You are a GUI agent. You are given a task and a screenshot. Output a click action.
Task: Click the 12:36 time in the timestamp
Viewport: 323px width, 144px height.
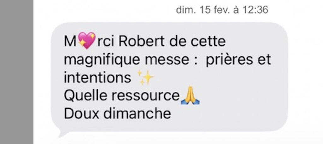point(255,10)
